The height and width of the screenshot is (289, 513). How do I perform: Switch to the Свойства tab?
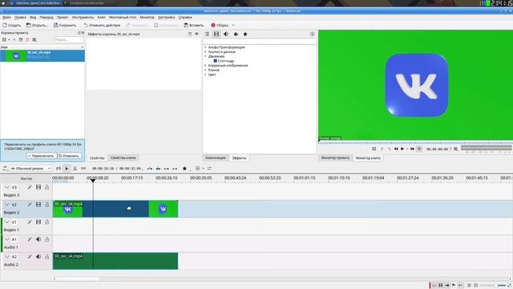point(97,158)
